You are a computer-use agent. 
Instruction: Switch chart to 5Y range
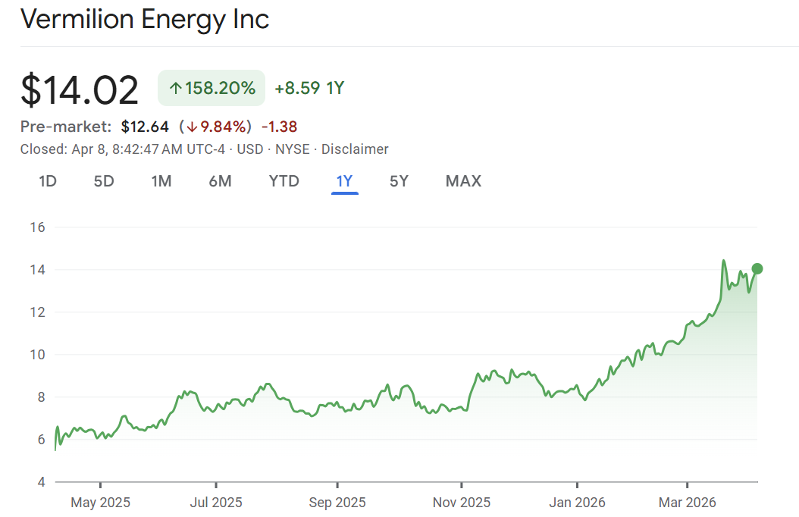click(399, 181)
